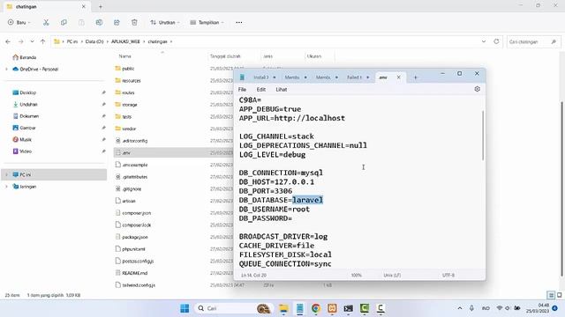Open File Explorer from taskbar

(x=283, y=308)
